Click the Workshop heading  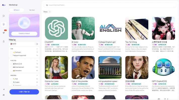coord(13,5)
